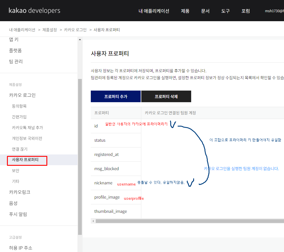Select 간편가입 submenu item
The height and width of the screenshot is (252, 284).
pyautogui.click(x=19, y=117)
